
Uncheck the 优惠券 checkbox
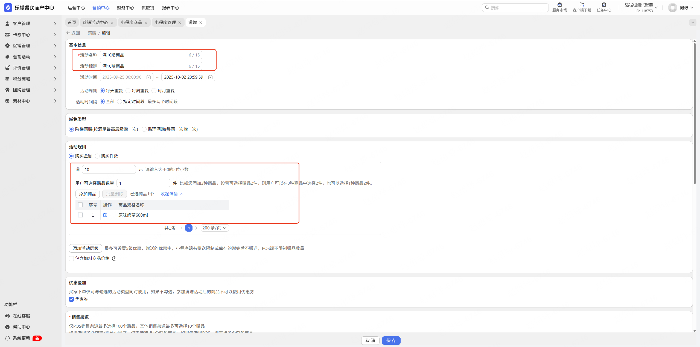coord(71,299)
